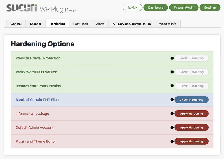Click the Sucuri logo
224x159 pixels.
(x=22, y=8)
